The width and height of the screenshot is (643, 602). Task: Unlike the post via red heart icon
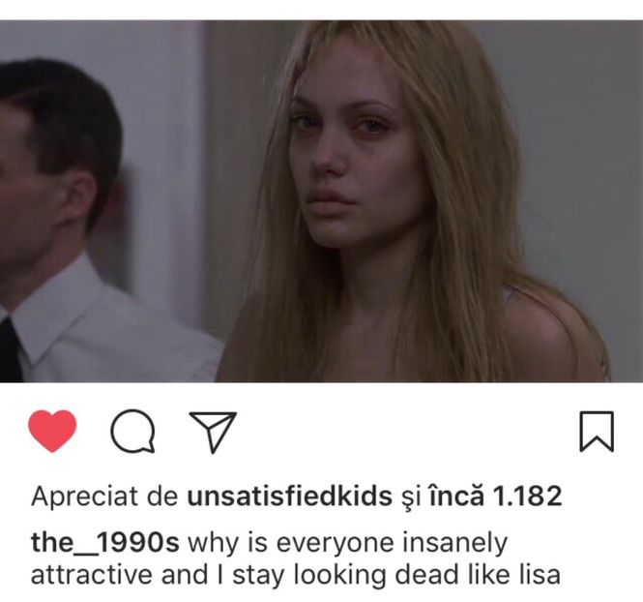point(52,431)
